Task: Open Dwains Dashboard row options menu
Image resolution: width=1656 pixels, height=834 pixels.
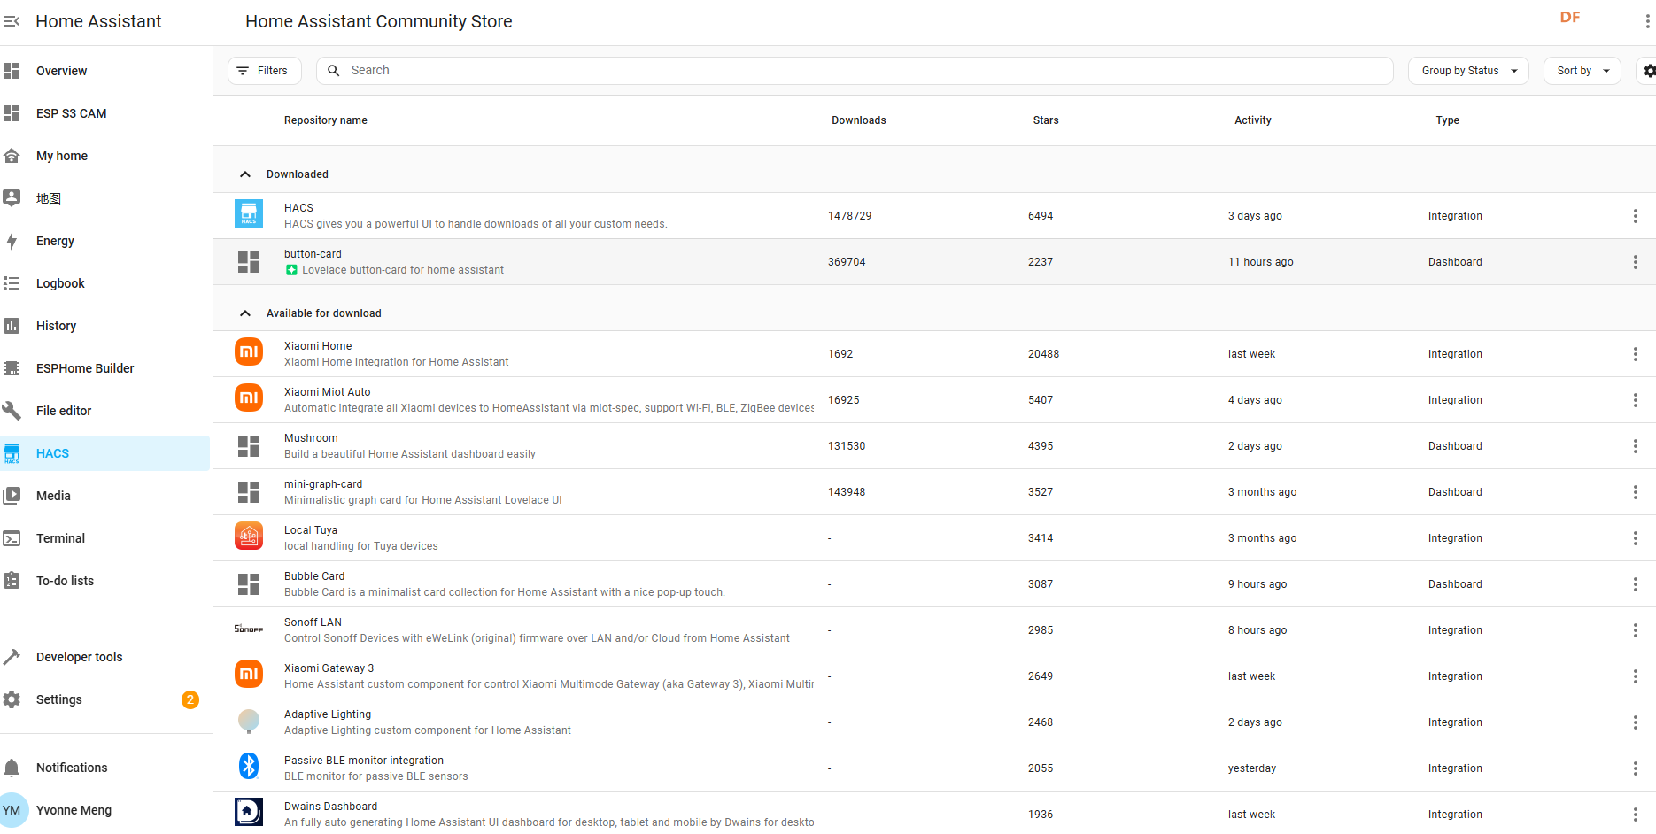Action: pos(1635,815)
